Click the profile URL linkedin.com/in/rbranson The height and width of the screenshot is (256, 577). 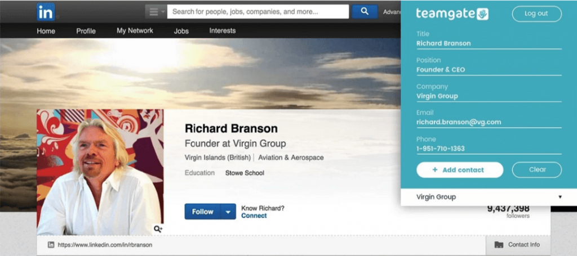(105, 245)
